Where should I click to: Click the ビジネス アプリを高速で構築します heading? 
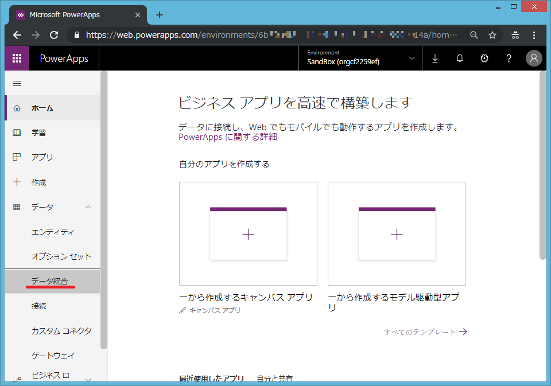(x=295, y=103)
